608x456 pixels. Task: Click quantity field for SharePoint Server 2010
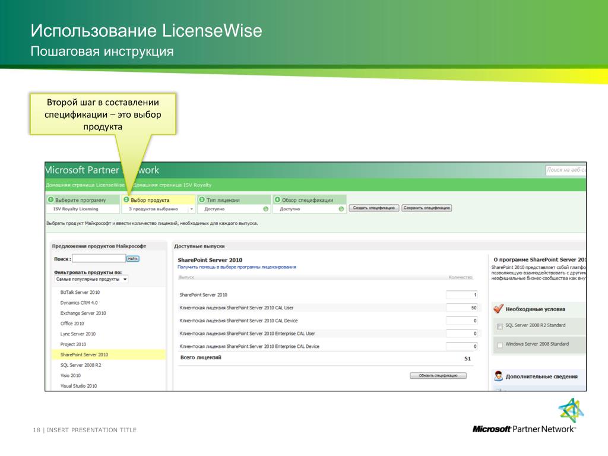pos(461,294)
